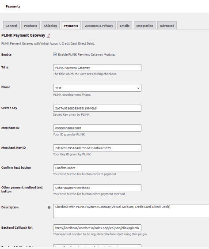The height and width of the screenshot is (249, 209).
Task: Click the 'PLINK development Phase.' hint text
Action: click(72, 94)
